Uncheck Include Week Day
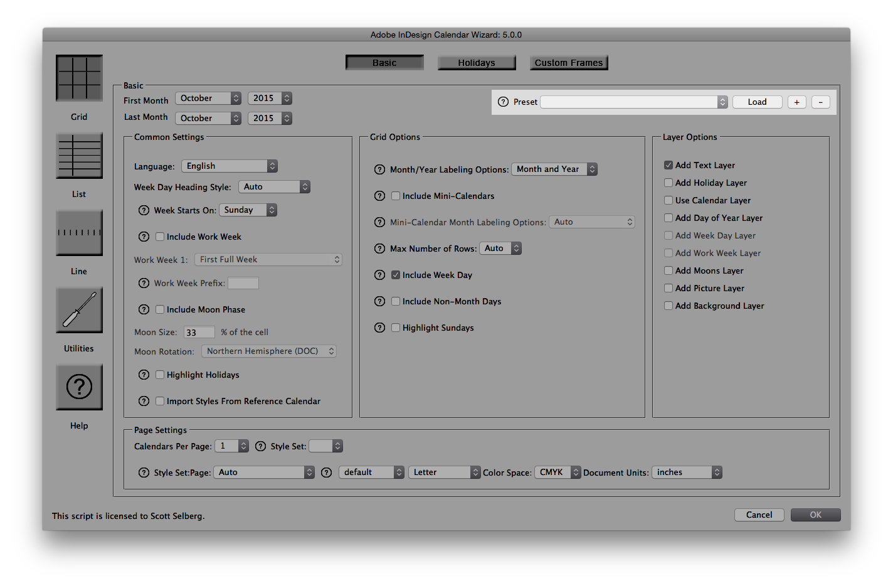The width and height of the screenshot is (893, 588). point(396,275)
